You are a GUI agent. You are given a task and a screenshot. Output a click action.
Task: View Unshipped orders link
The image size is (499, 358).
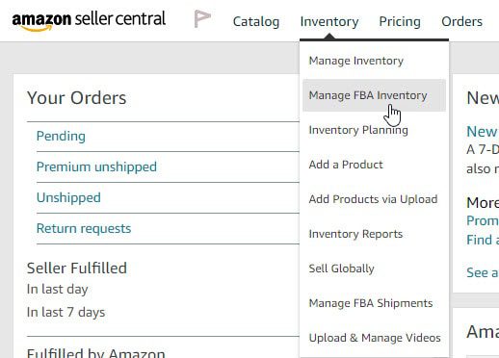click(x=68, y=197)
